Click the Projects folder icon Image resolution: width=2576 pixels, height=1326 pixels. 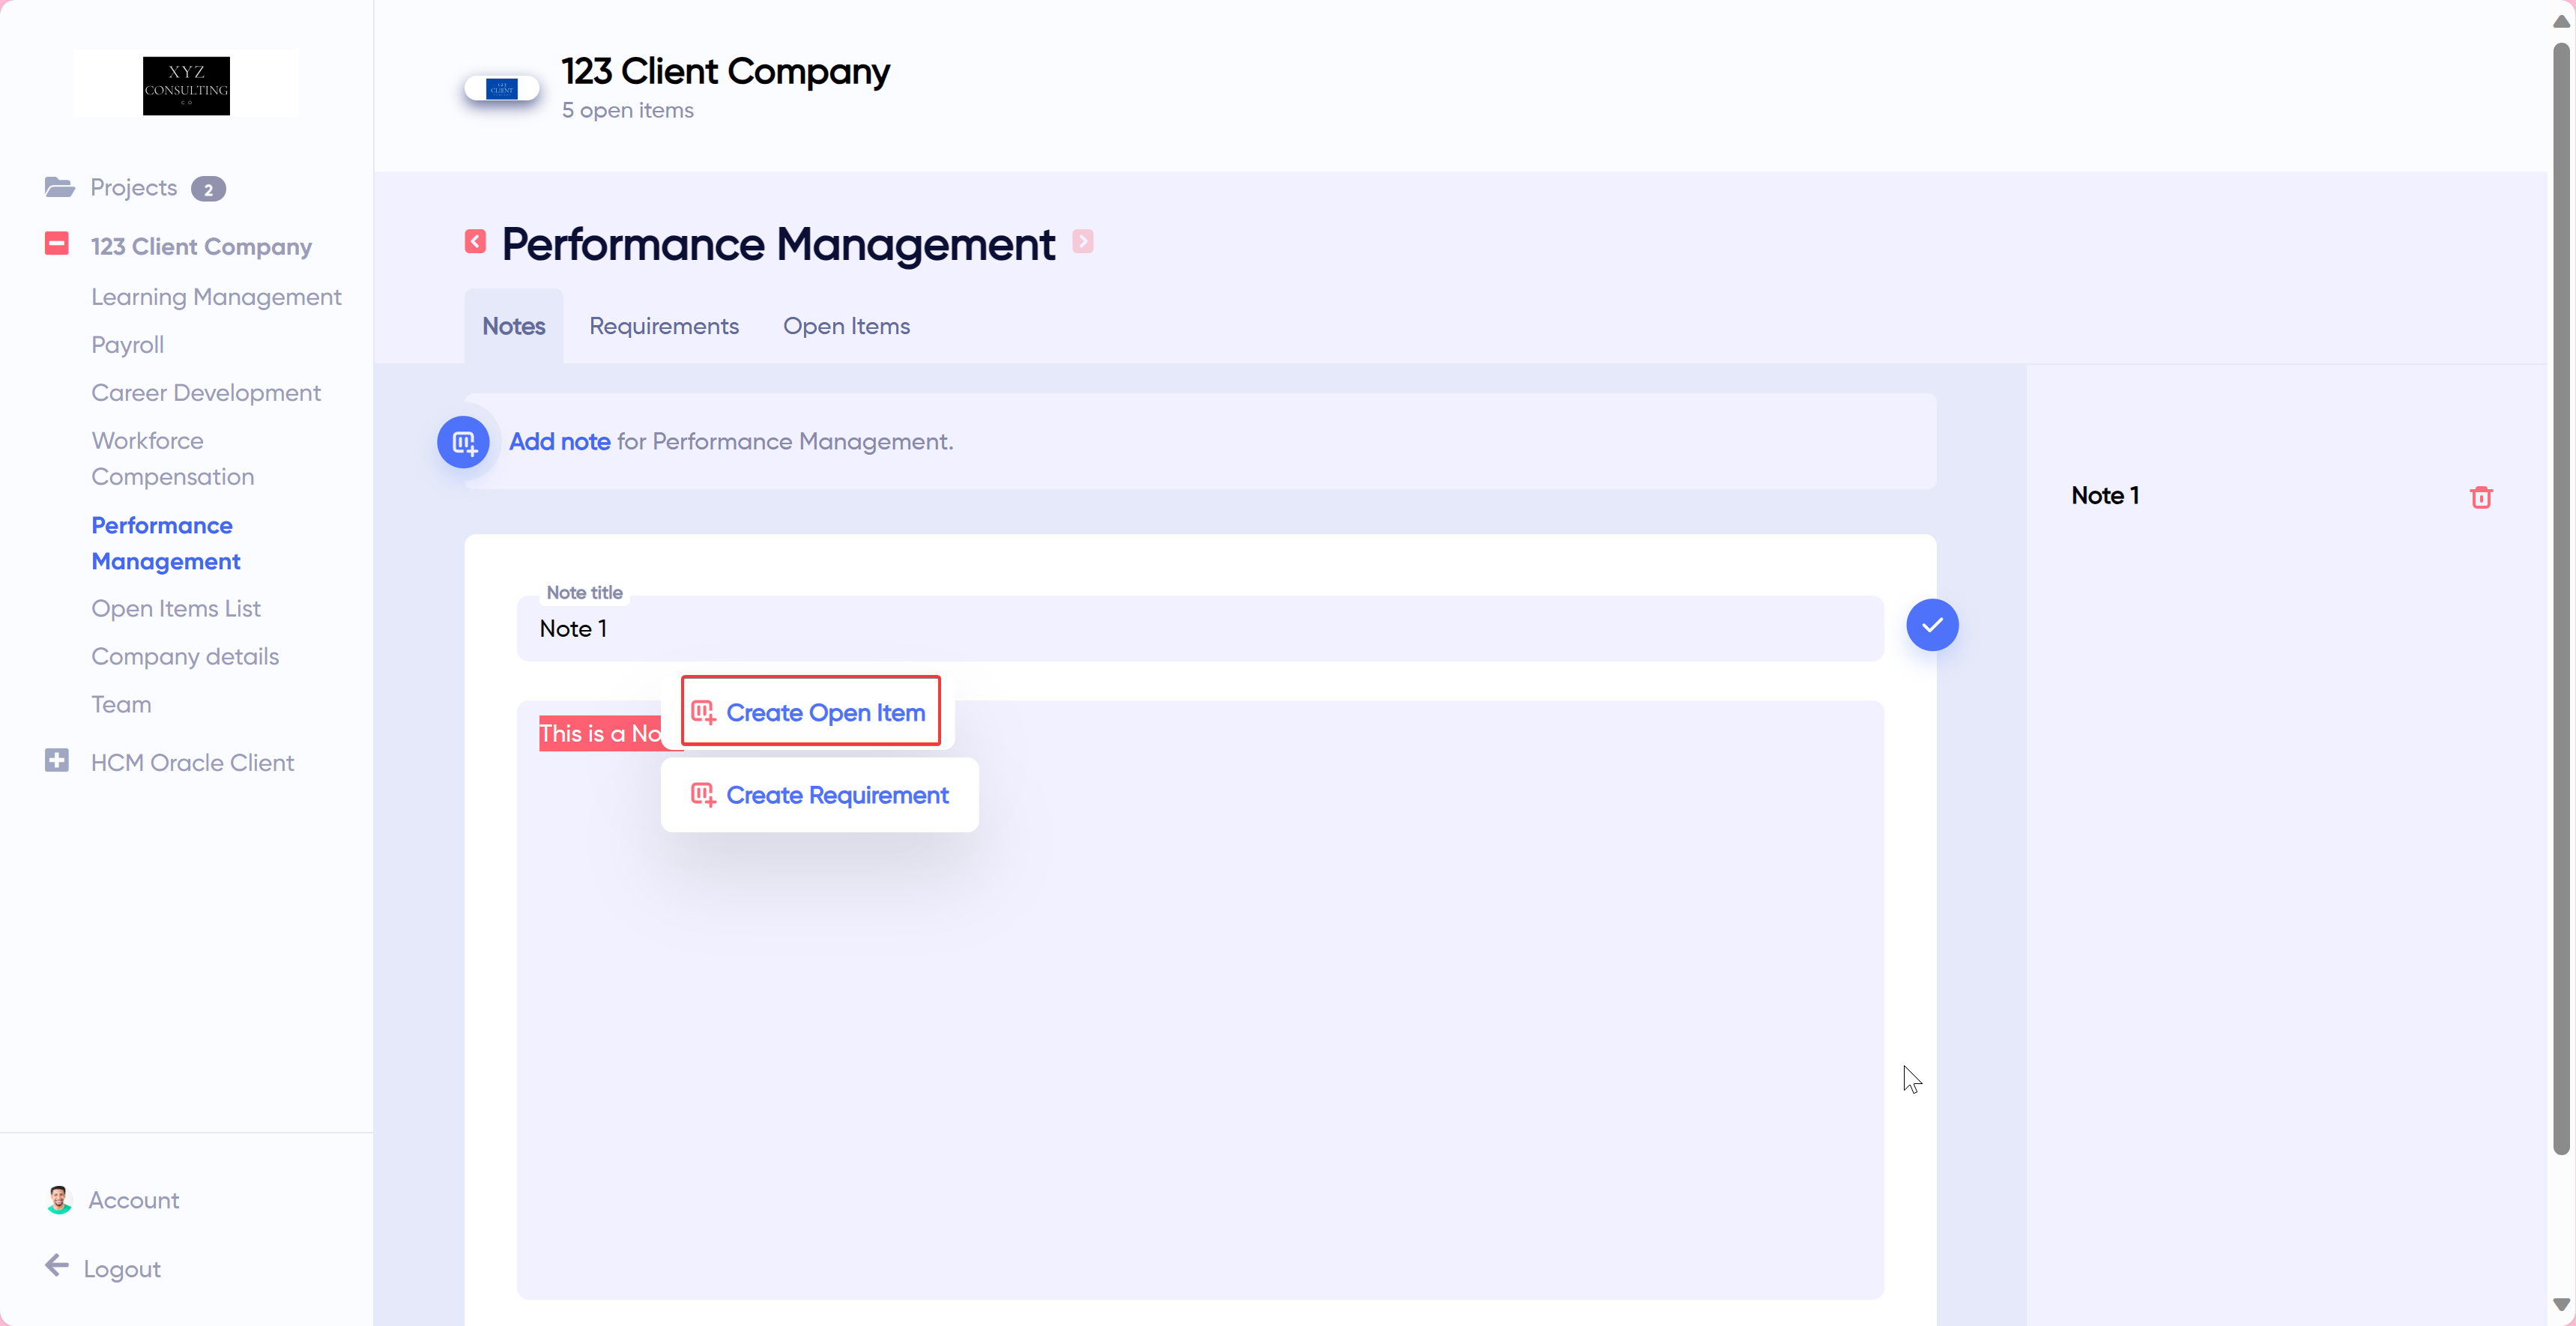pos(59,187)
